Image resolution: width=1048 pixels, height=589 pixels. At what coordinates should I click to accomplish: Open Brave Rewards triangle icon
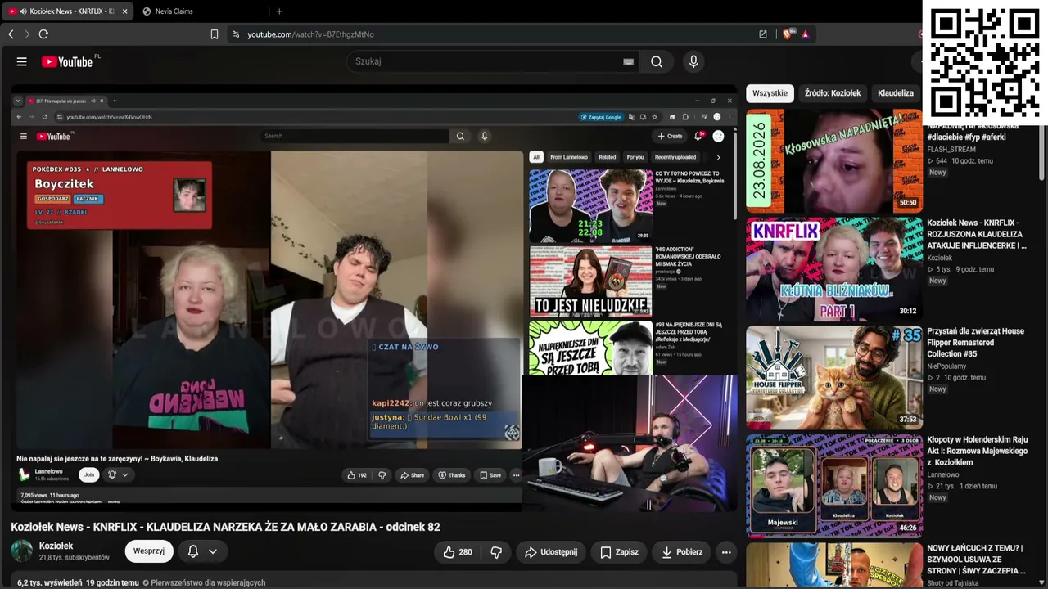805,34
